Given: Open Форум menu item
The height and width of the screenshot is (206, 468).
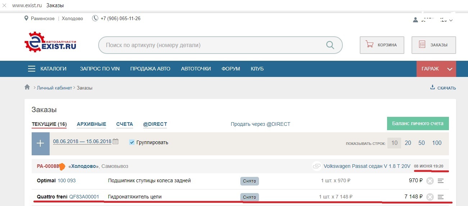Looking at the screenshot, I should (x=231, y=69).
